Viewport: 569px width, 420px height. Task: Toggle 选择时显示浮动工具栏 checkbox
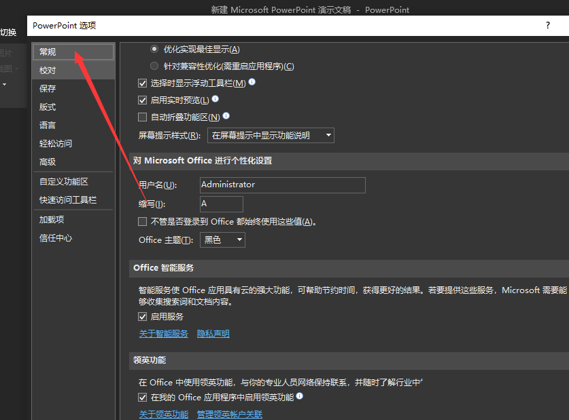point(142,83)
